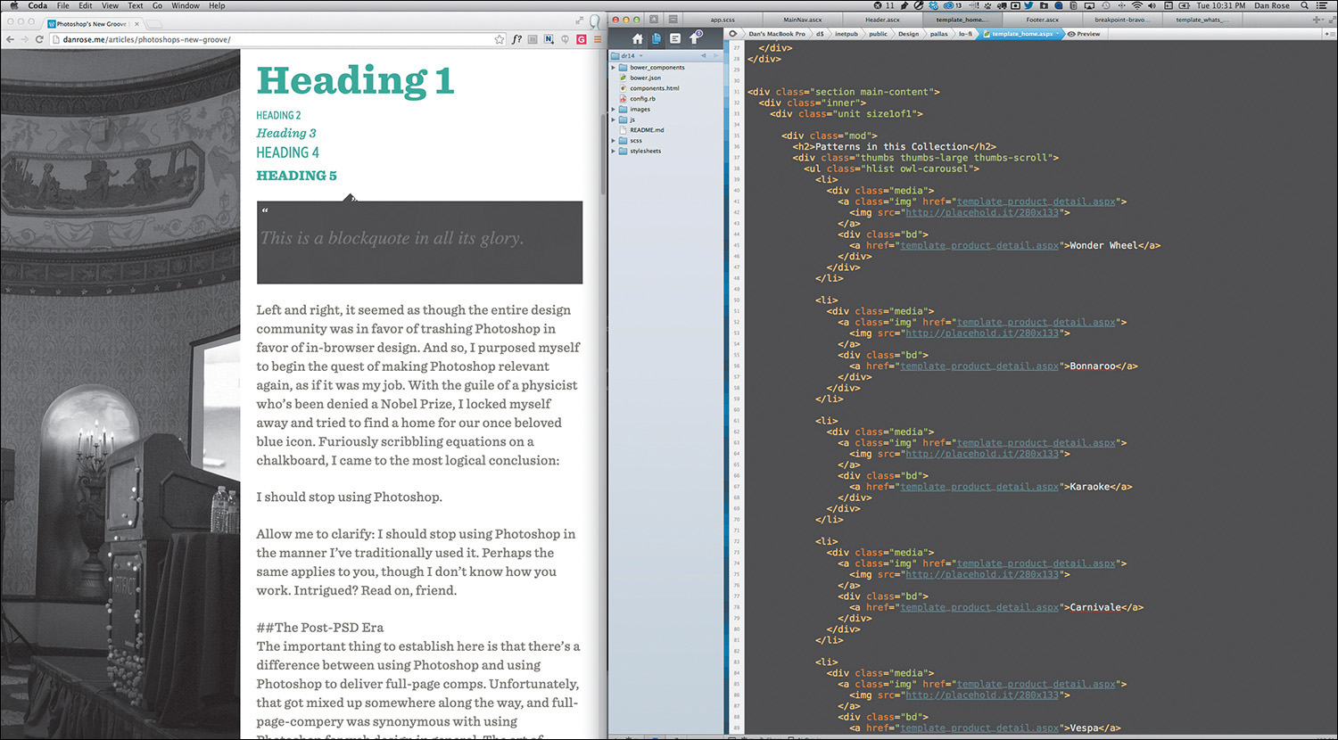Click the browser address bar URL
Image resolution: width=1338 pixels, height=740 pixels.
click(147, 39)
